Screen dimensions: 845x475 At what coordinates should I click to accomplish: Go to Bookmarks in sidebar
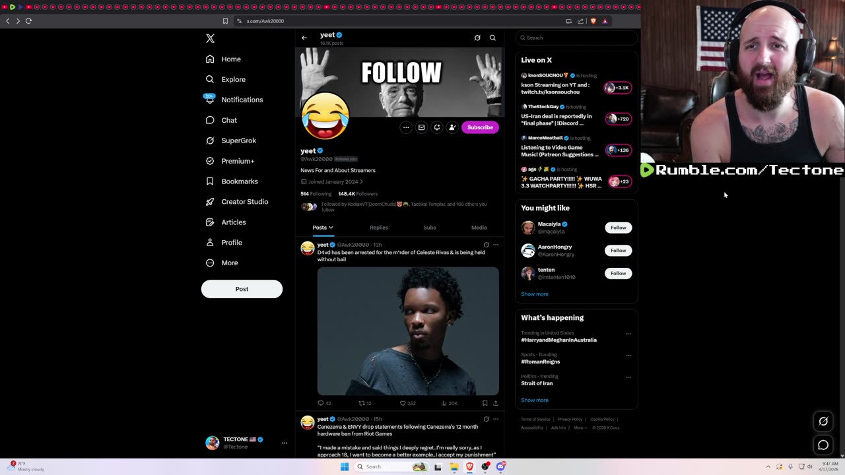click(232, 181)
